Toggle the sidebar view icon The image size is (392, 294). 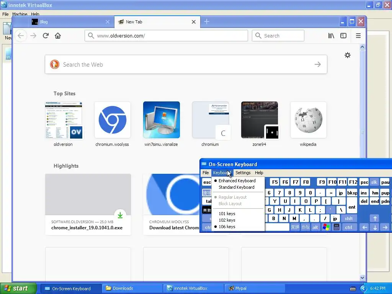click(343, 36)
